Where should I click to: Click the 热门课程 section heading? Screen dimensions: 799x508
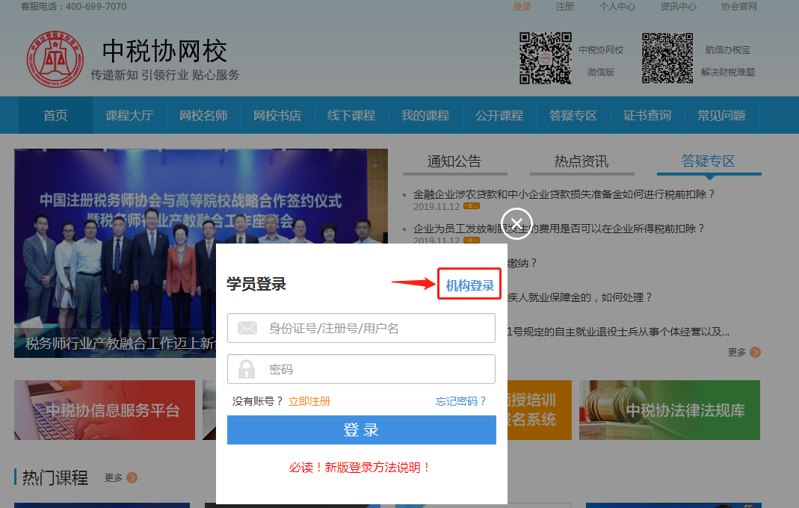pyautogui.click(x=55, y=478)
